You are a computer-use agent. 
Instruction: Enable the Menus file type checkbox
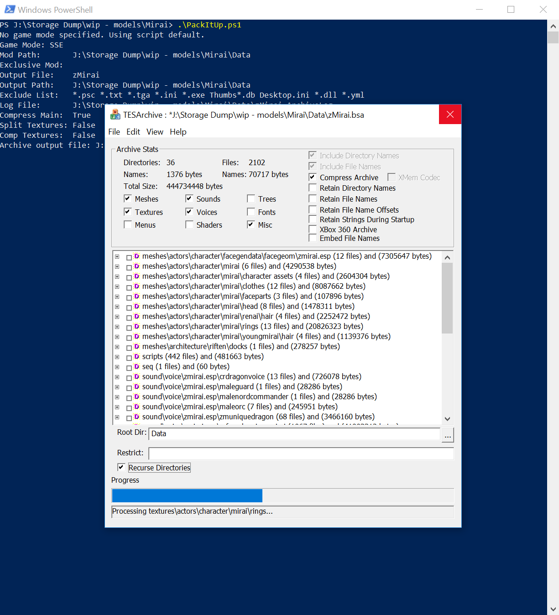tap(128, 224)
